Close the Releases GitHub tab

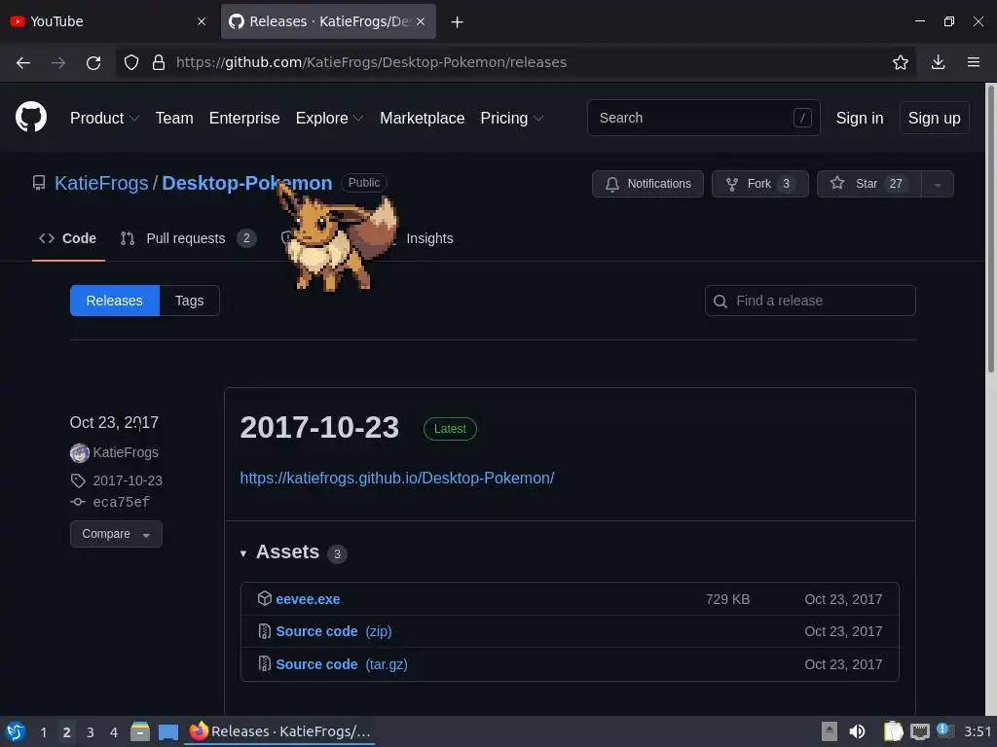pos(421,21)
